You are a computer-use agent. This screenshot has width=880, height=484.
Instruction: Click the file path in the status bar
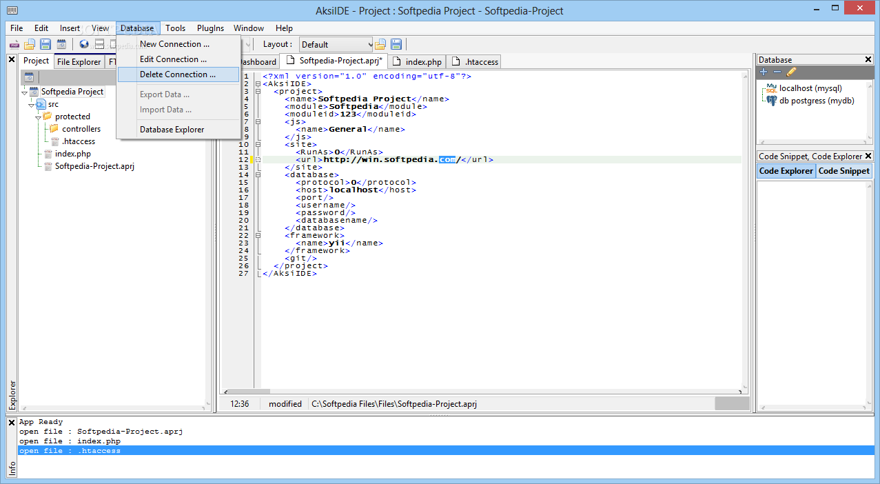[x=394, y=404]
